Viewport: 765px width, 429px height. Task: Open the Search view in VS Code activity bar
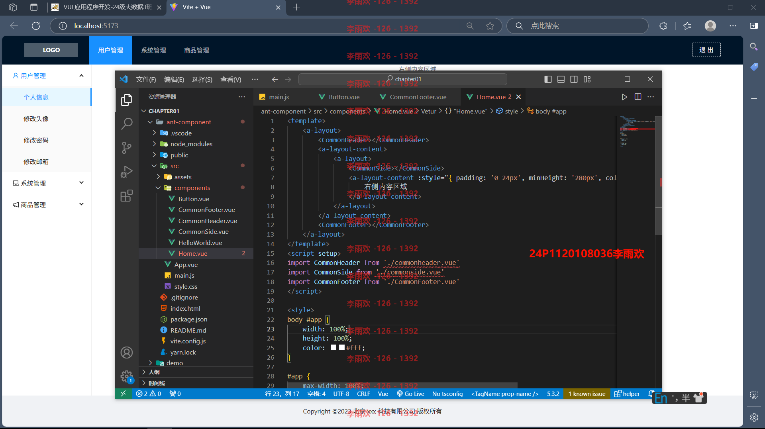pyautogui.click(x=126, y=123)
